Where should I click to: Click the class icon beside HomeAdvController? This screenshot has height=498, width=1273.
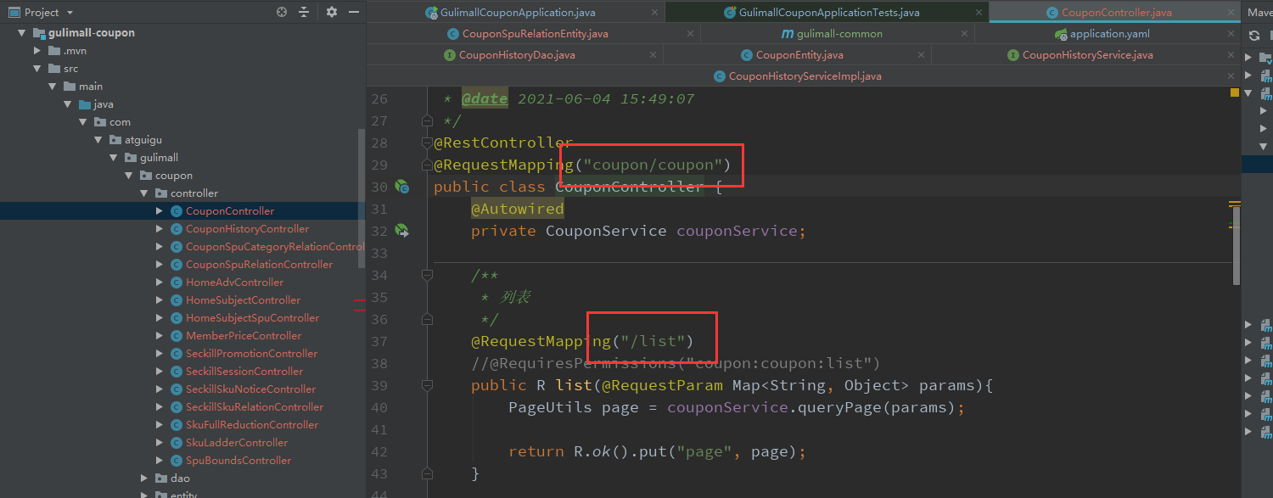(177, 283)
